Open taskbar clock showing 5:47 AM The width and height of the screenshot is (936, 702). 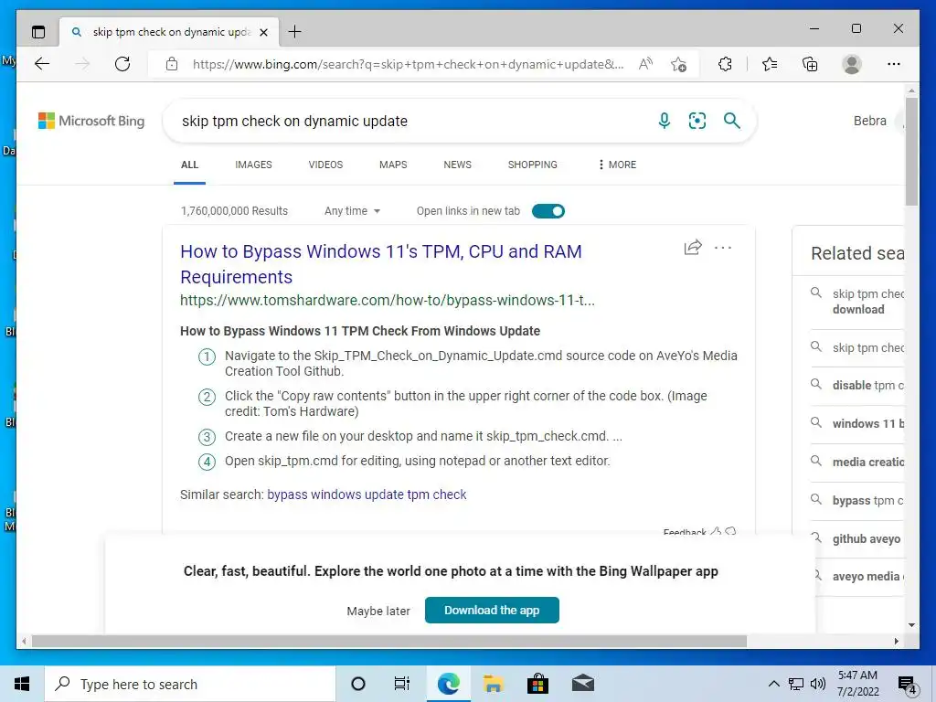click(x=857, y=684)
